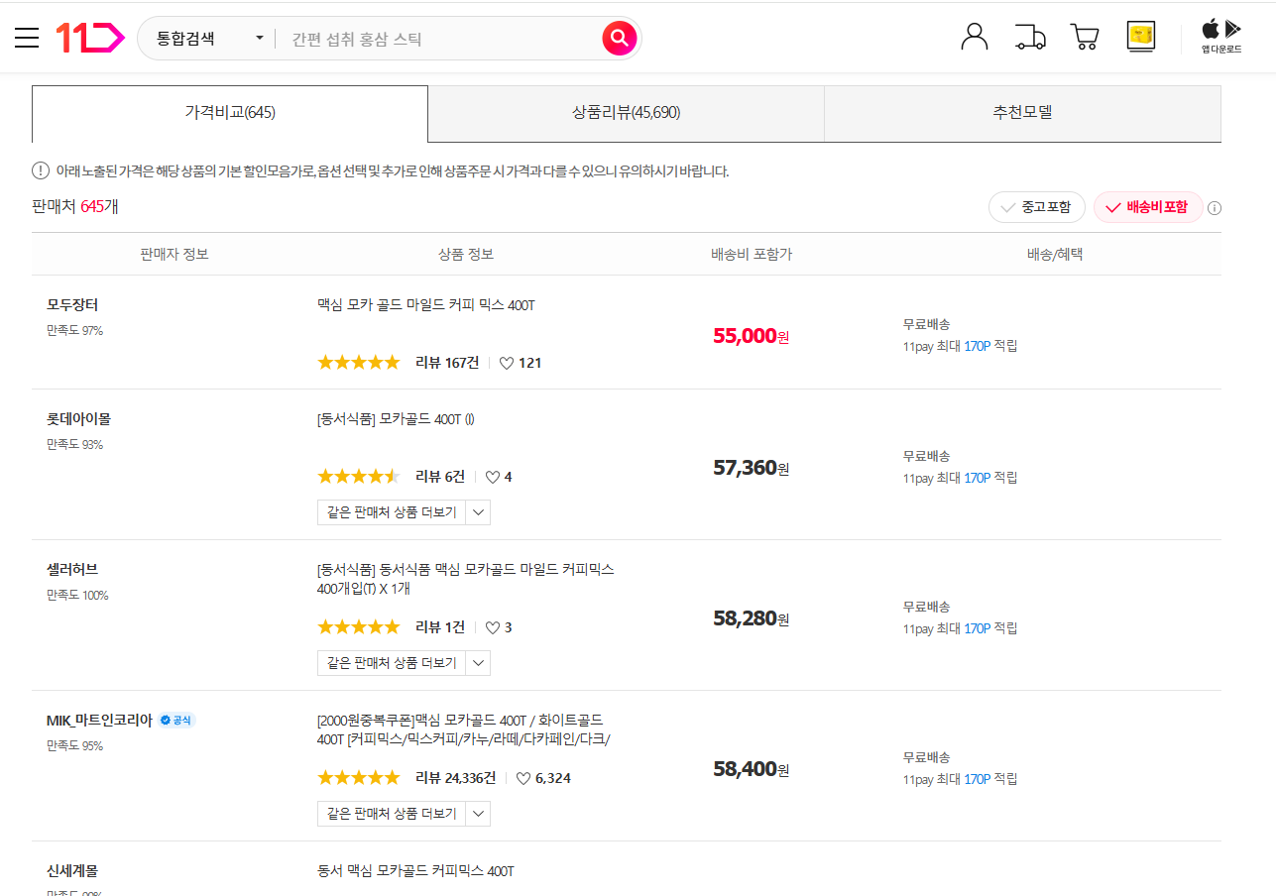This screenshot has width=1276, height=896.
Task: Check order delivery via the truck icon
Action: 1029,37
